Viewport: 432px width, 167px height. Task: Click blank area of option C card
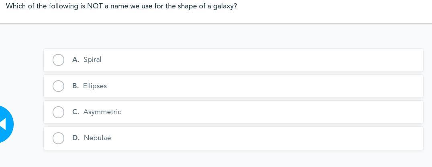pos(261,112)
